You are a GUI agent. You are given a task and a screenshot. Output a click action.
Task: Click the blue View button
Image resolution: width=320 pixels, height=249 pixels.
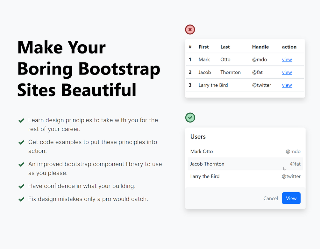[291, 198]
